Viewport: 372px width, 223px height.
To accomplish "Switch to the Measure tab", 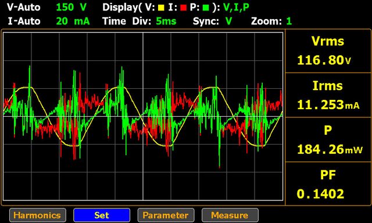I will [x=230, y=215].
